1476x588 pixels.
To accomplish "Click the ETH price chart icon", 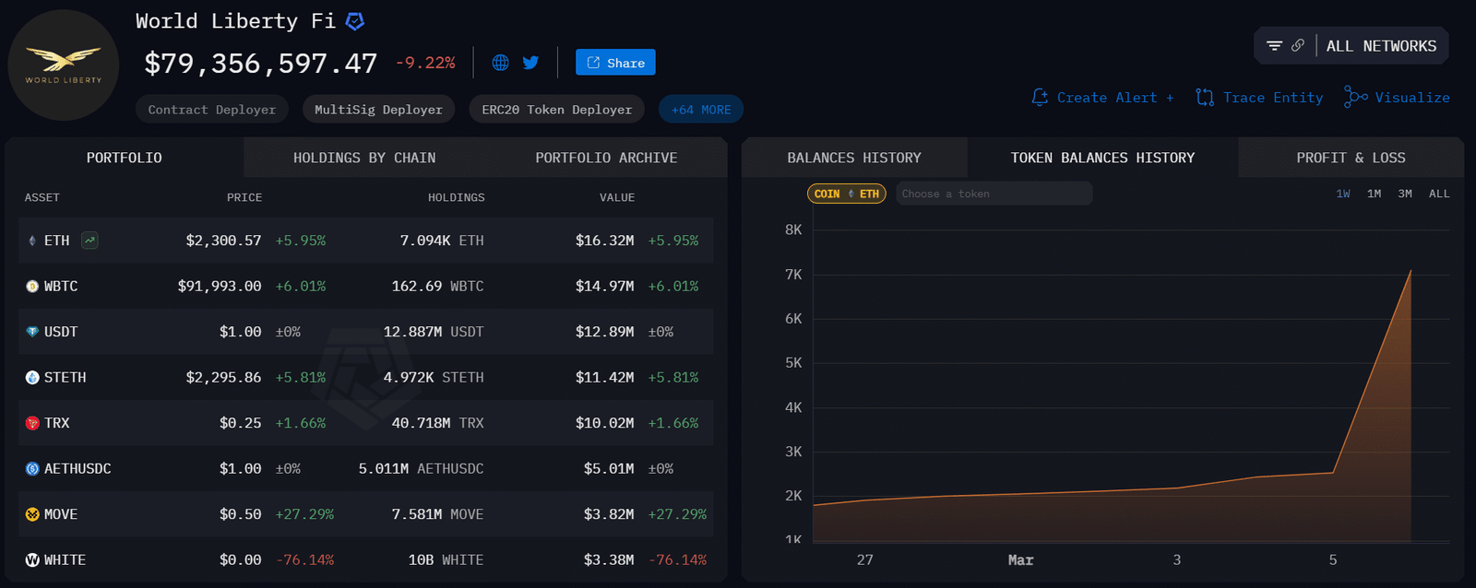I will pyautogui.click(x=89, y=241).
